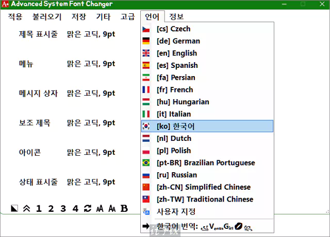This screenshot has height=237, width=330.
Task: Click the Polish flag icon
Action: tap(146, 151)
